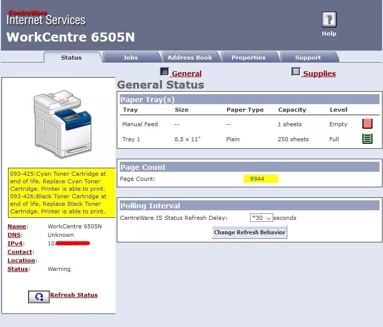383x327 pixels.
Task: Click the CentreWare Internet Services logo
Action: tap(46, 18)
